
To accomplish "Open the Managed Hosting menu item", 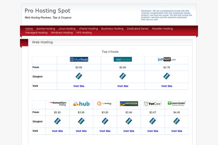I will [x=36, y=33].
